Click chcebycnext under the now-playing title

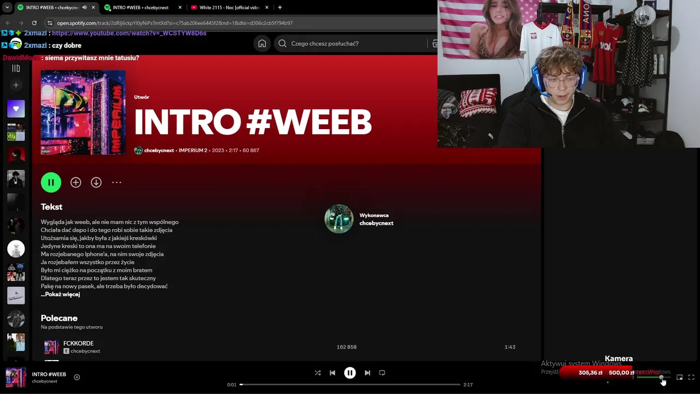(x=44, y=381)
